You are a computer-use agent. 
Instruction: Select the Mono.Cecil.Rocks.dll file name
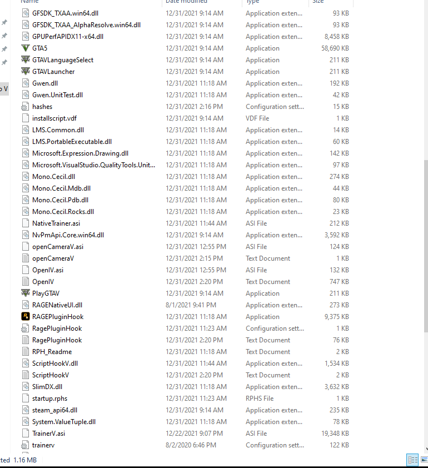tap(63, 212)
